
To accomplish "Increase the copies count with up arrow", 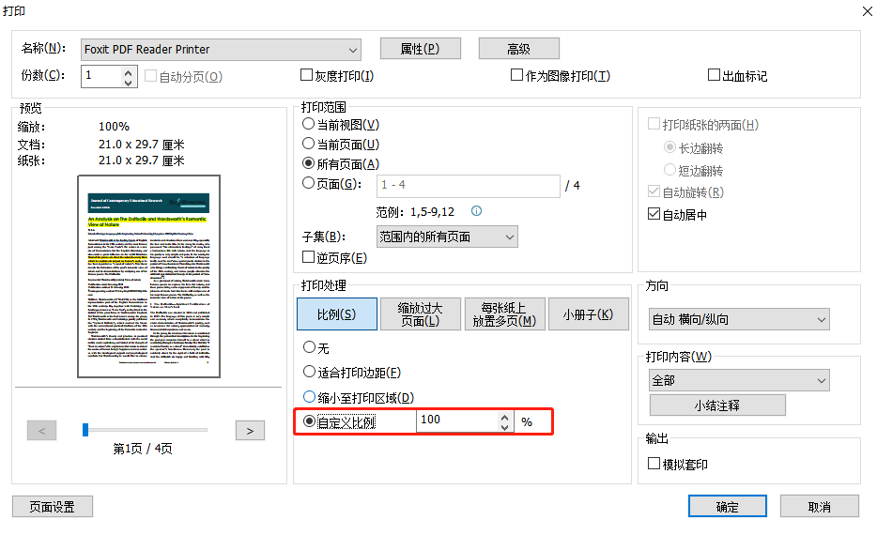I will coord(129,71).
